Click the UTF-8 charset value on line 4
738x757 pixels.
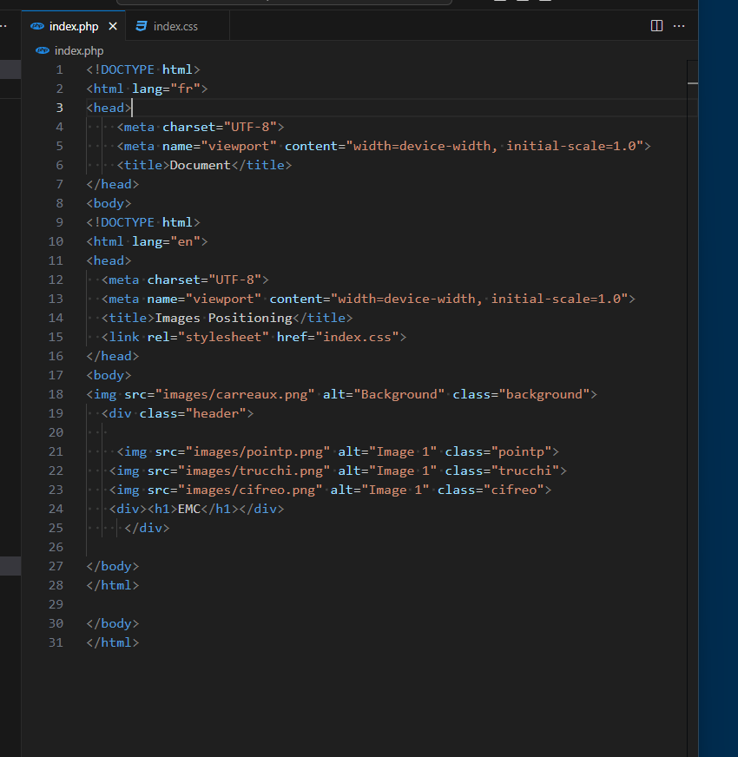click(x=250, y=127)
